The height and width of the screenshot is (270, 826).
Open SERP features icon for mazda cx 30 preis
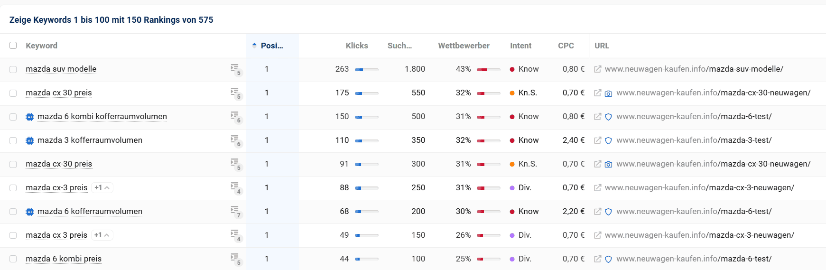[x=236, y=93]
